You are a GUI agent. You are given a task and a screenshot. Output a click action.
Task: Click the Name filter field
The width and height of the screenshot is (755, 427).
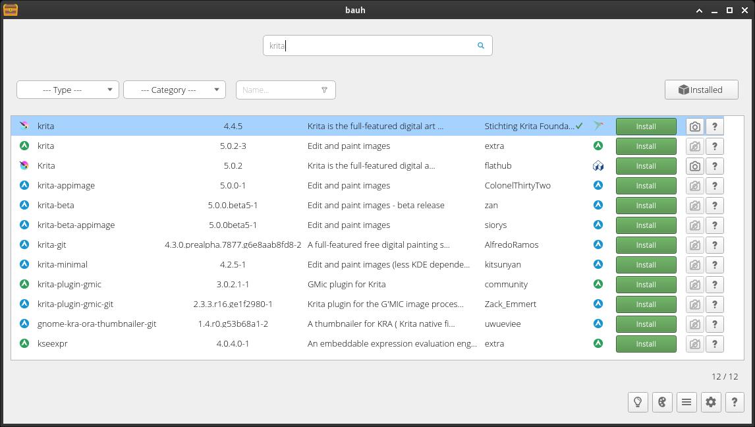pos(285,90)
